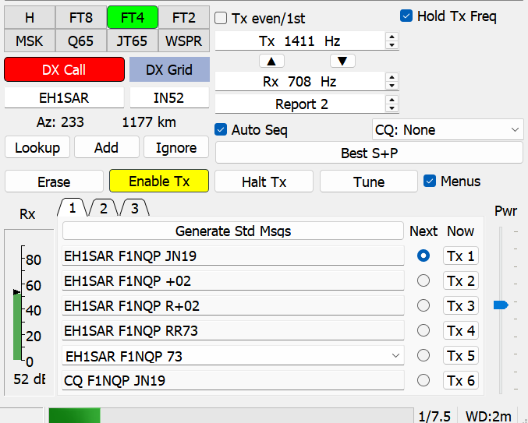
Task: Increase Tx Hz using stepper up arrow
Action: click(x=392, y=37)
